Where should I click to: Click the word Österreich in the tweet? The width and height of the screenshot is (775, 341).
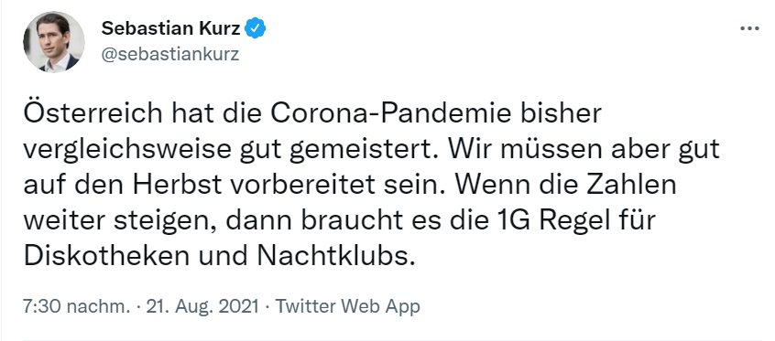point(93,113)
